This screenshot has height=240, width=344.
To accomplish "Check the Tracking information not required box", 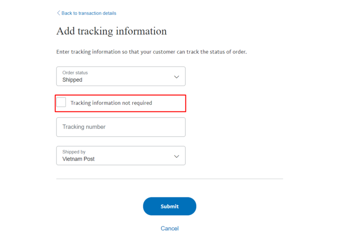I will click(x=61, y=102).
